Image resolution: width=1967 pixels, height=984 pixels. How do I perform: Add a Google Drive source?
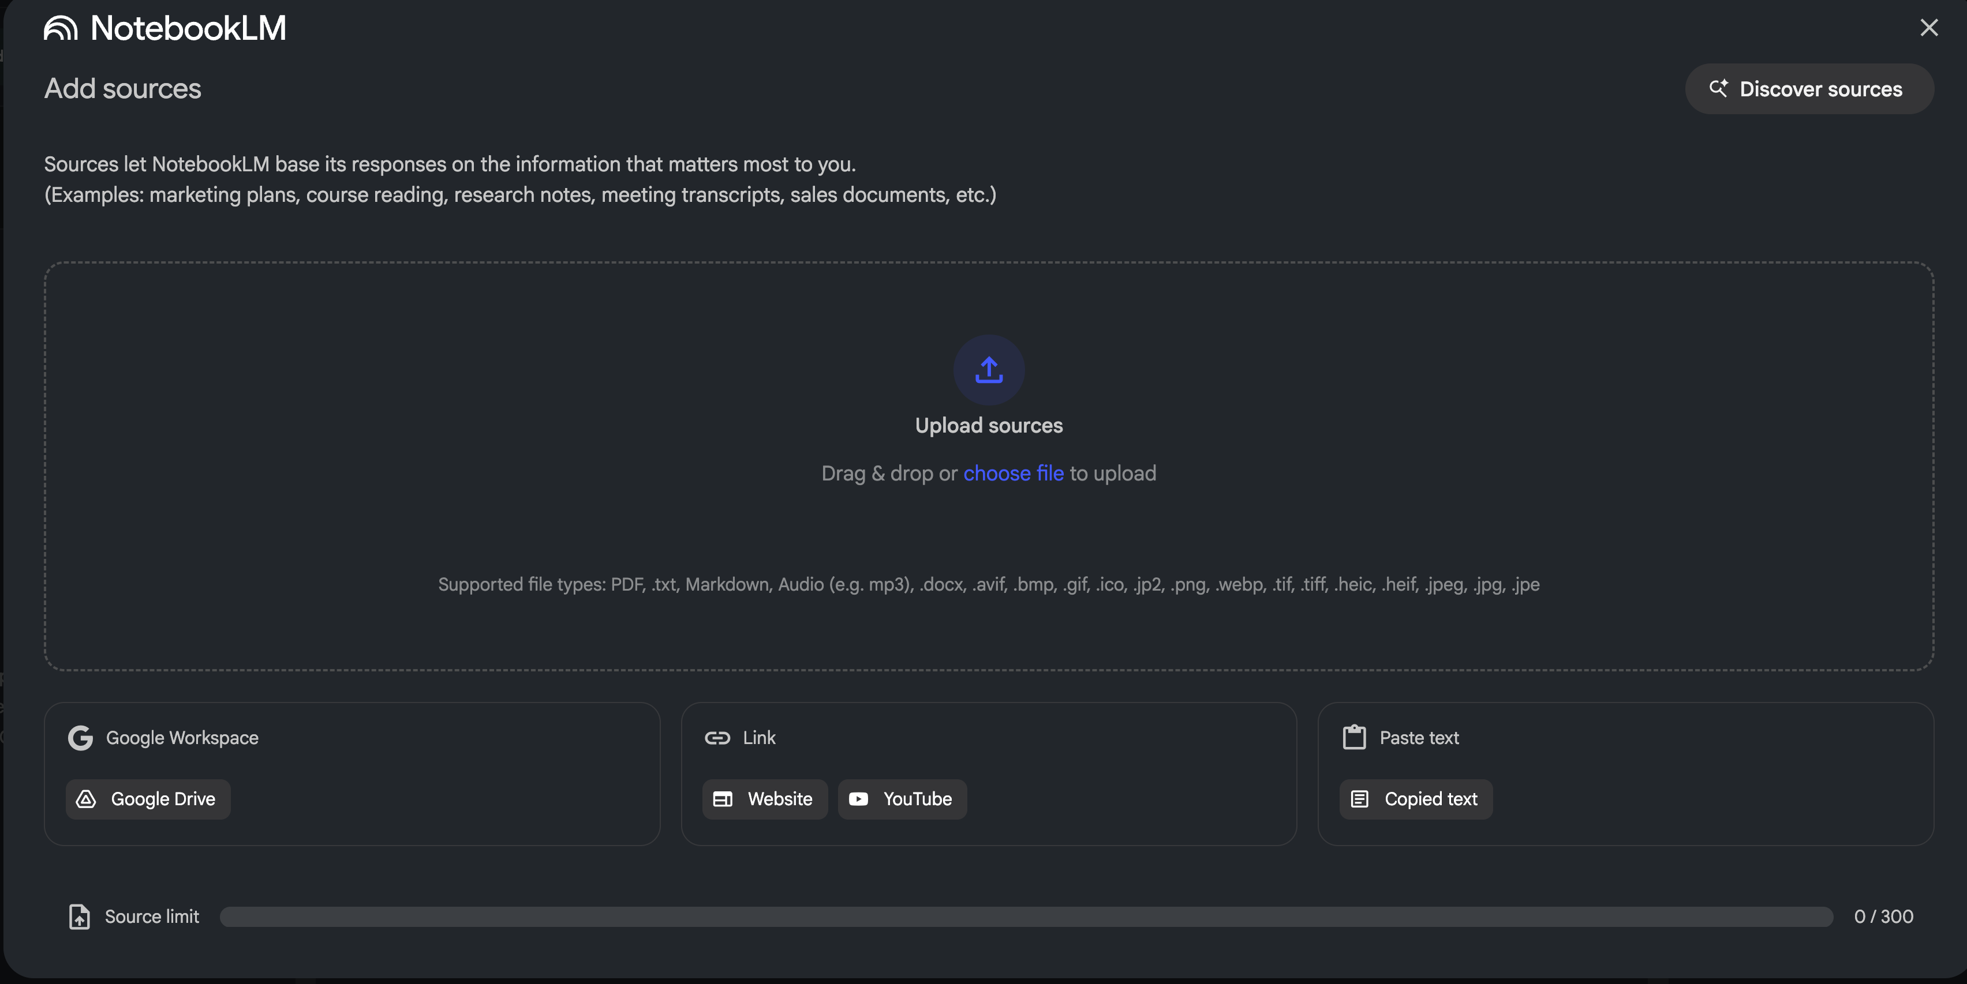click(148, 799)
